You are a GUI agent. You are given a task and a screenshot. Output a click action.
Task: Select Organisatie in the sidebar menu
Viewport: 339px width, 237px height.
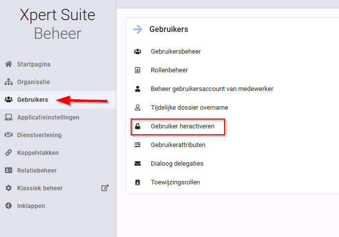click(x=33, y=82)
